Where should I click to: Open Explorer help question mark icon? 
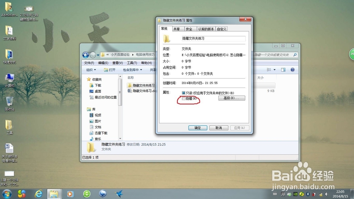pyautogui.click(x=292, y=69)
